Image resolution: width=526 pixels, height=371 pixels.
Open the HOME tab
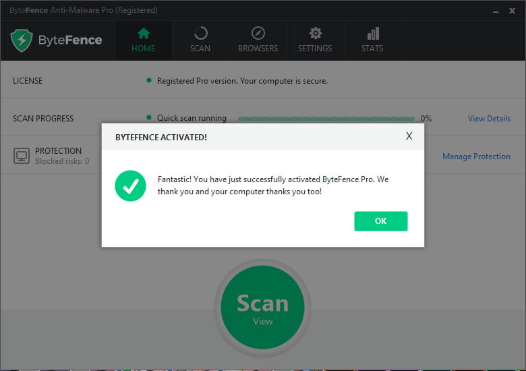click(x=144, y=40)
